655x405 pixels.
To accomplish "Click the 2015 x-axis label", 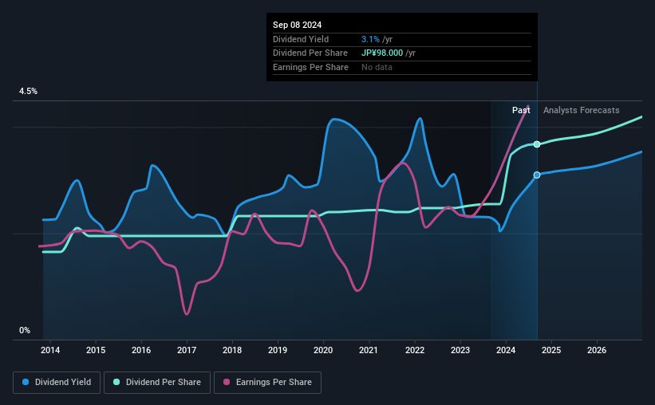I will [x=96, y=350].
